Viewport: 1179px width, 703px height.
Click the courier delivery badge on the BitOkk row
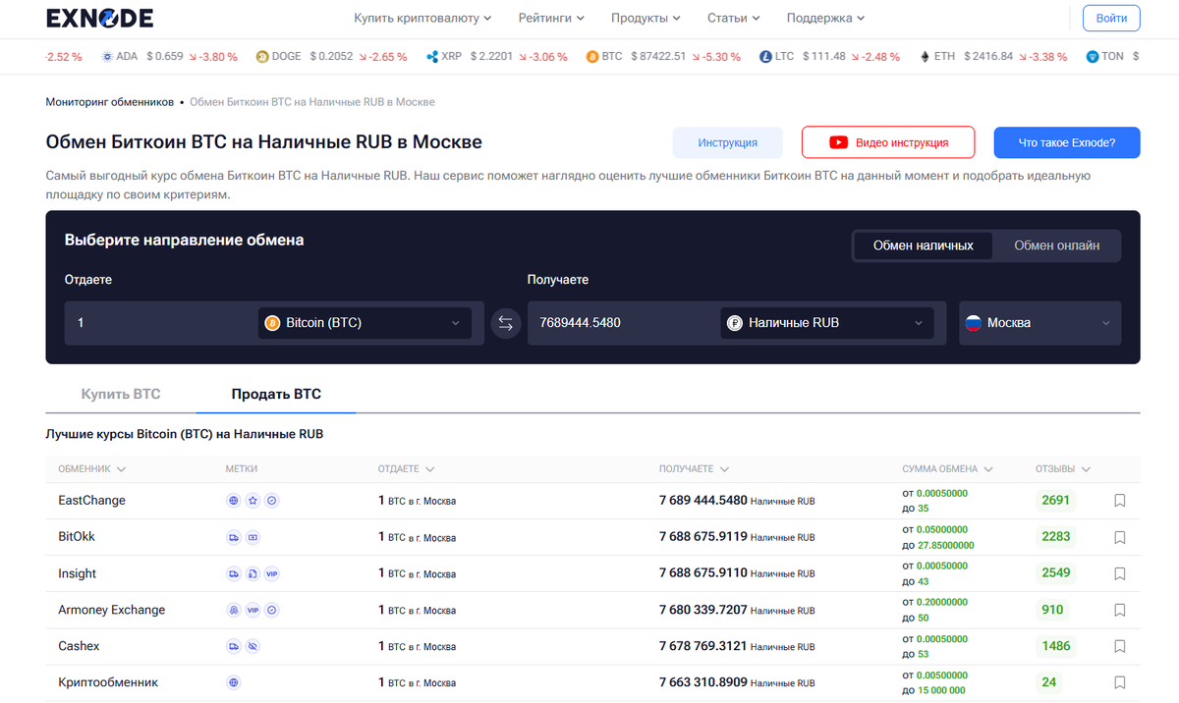[x=233, y=537]
